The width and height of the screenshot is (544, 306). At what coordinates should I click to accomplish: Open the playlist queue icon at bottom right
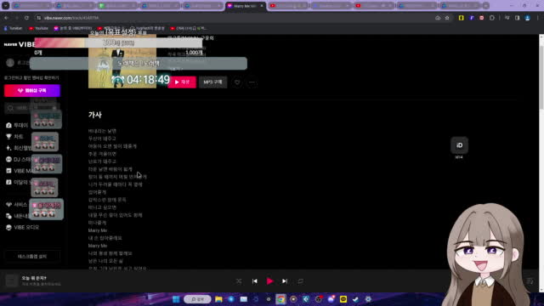(x=530, y=281)
